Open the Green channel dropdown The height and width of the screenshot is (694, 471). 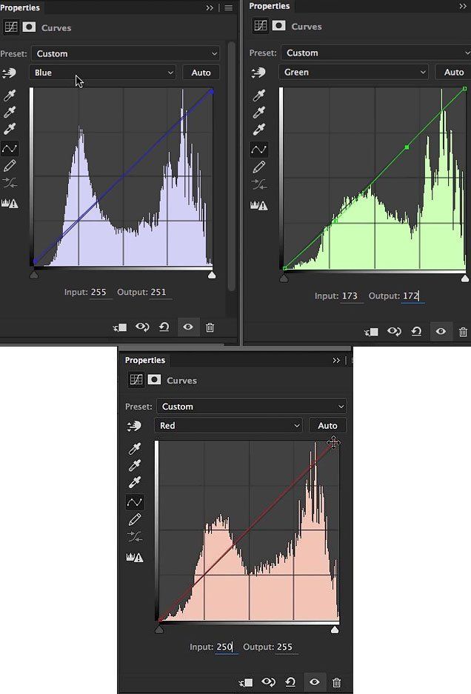point(354,72)
